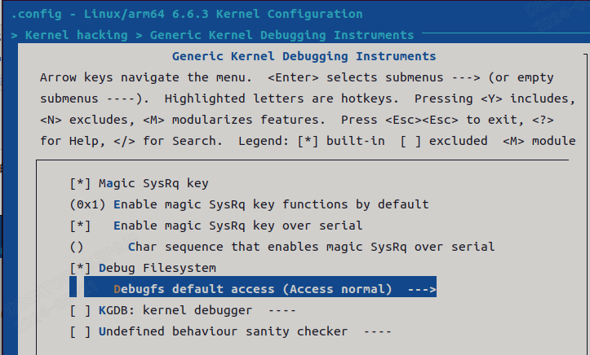Viewport: 590px width, 355px height.
Task: Click the dashes after KGDB kernel debugger
Action: coord(282,310)
